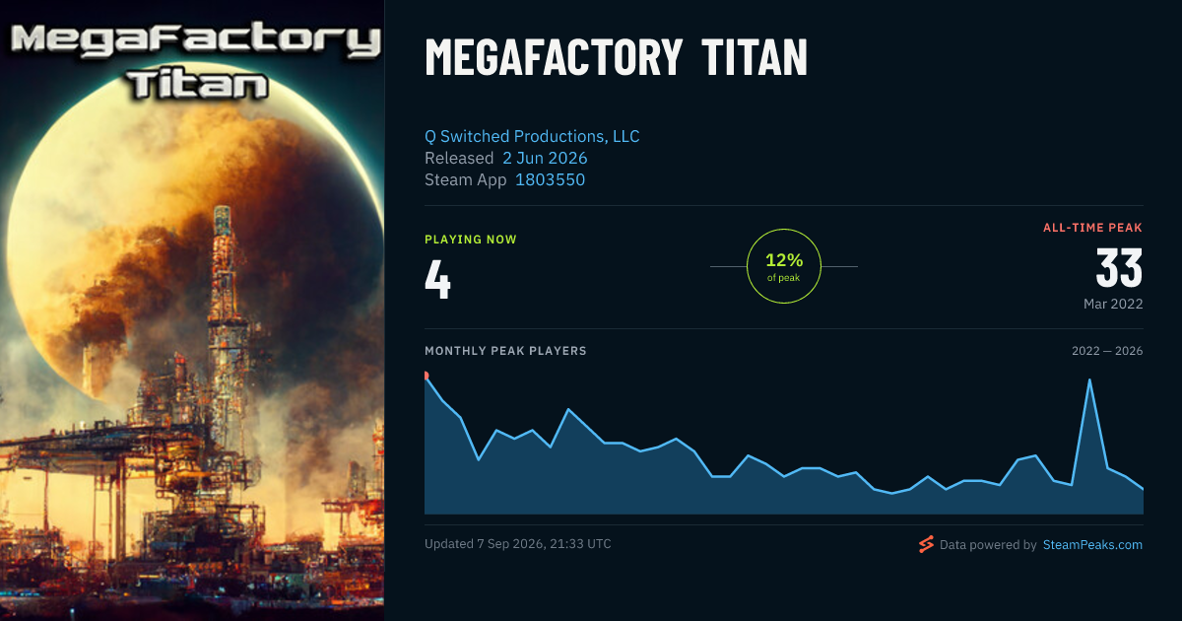Click Steam App ID 1803550

click(x=551, y=179)
